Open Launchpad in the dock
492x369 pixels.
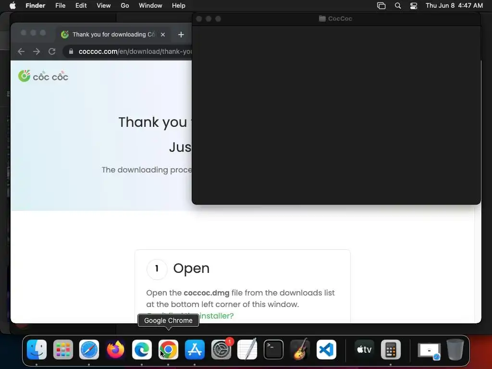pos(63,349)
